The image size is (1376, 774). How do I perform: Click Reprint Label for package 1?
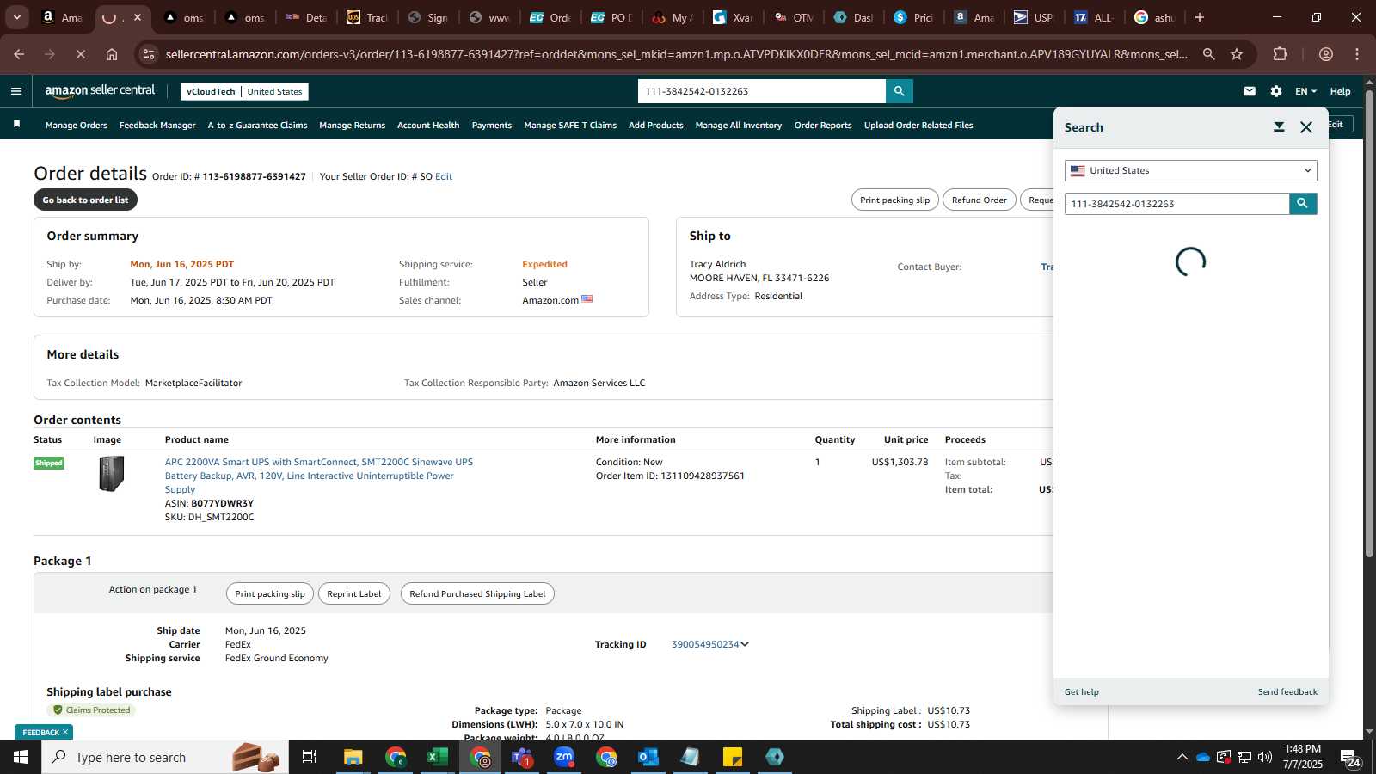(353, 593)
